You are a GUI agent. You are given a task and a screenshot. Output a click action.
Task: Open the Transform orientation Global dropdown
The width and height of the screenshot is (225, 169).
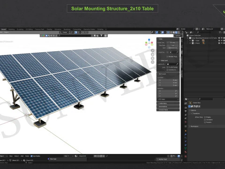65,32
